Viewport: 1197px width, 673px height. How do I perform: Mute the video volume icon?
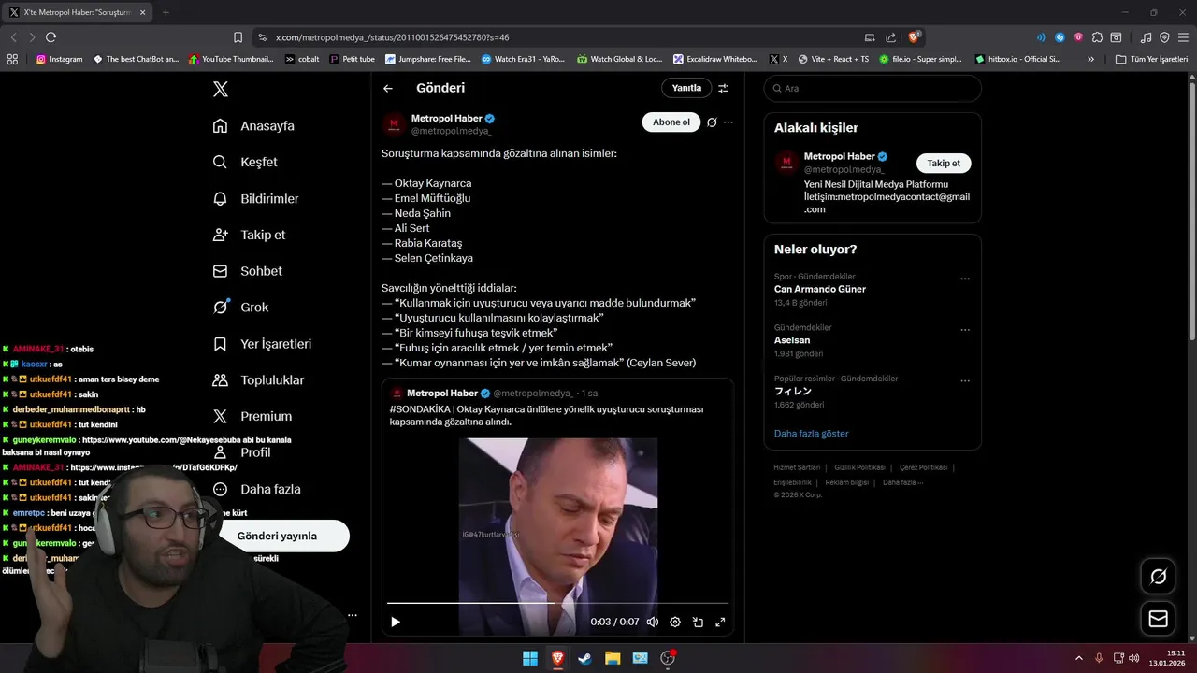pos(652,622)
